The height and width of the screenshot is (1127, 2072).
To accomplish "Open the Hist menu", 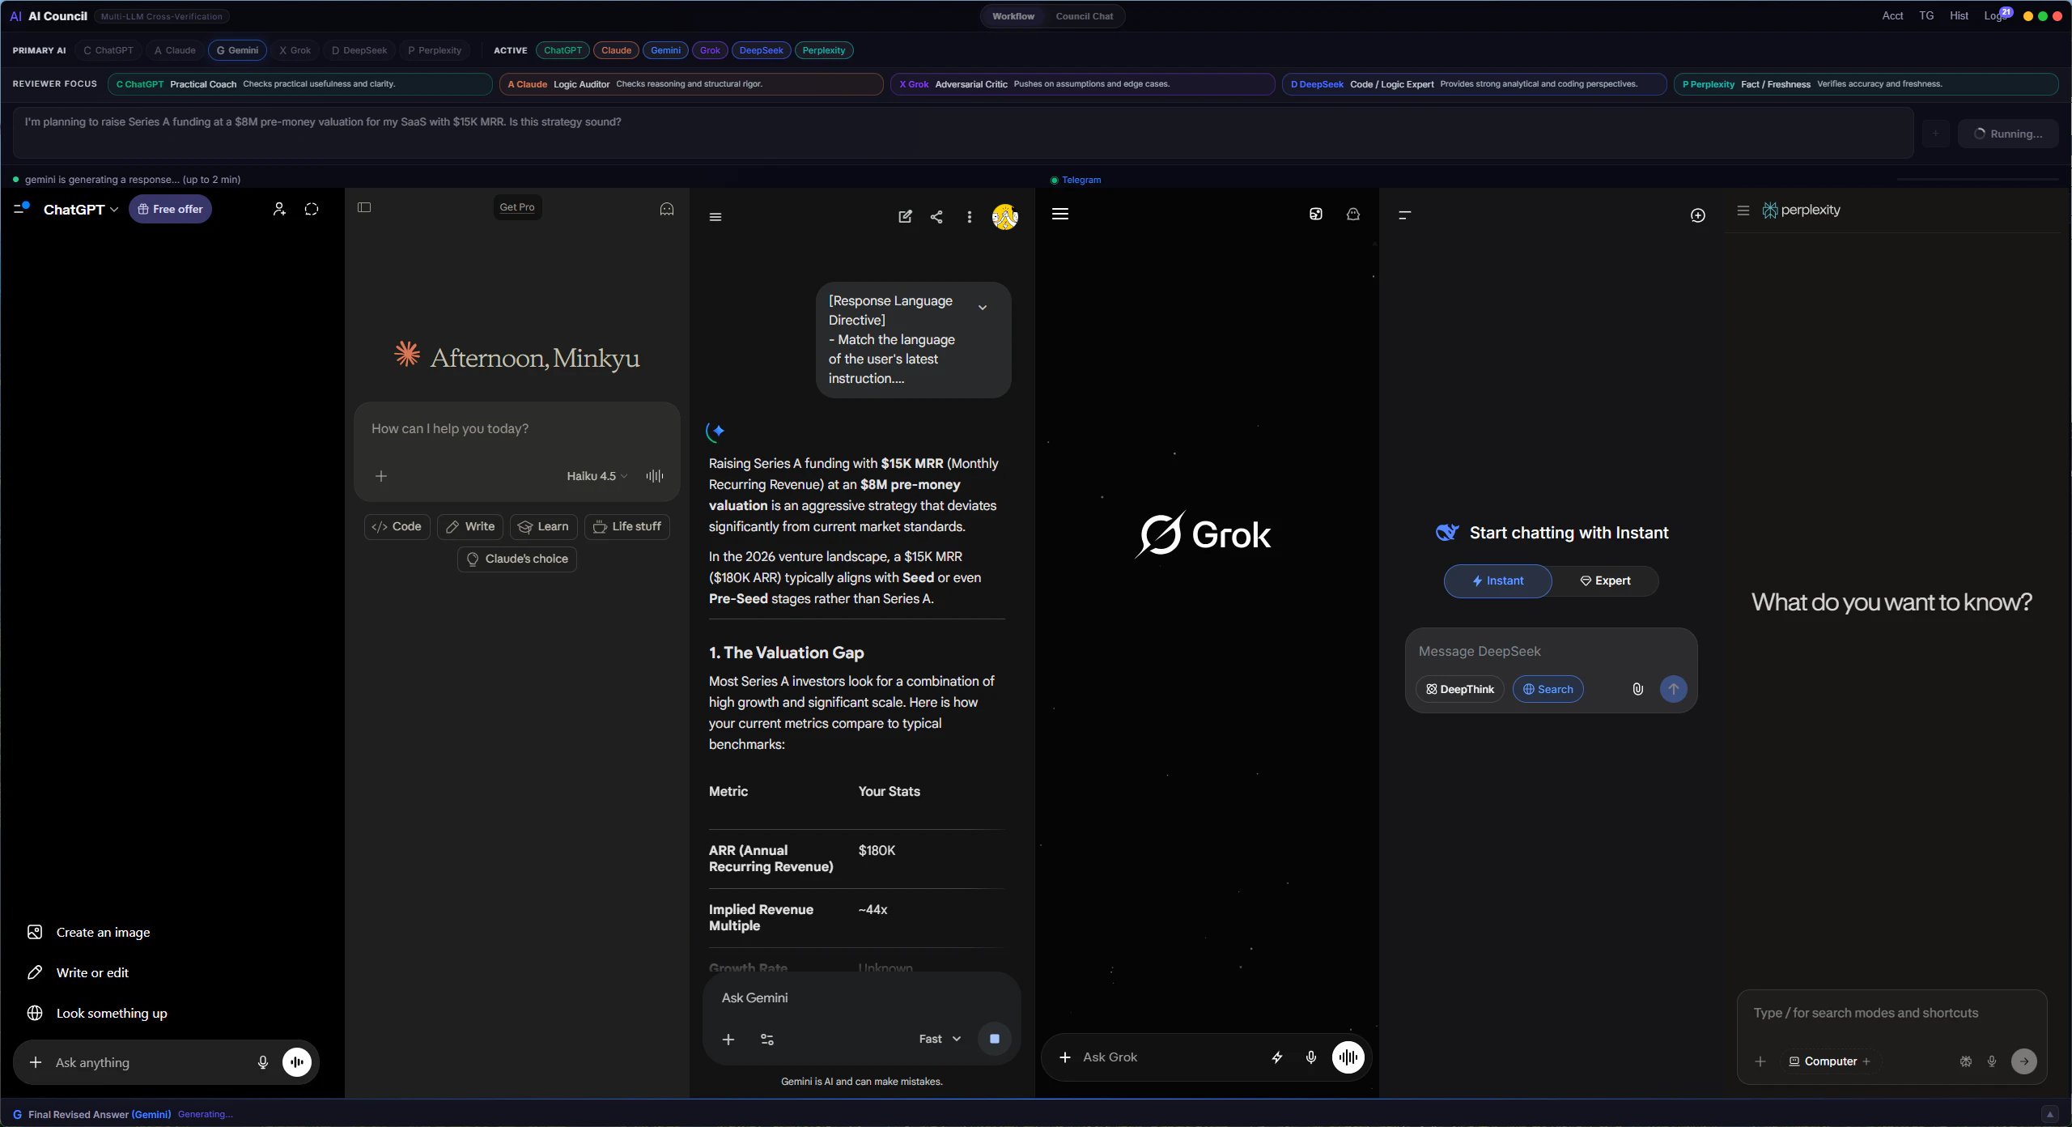I will tap(1959, 15).
